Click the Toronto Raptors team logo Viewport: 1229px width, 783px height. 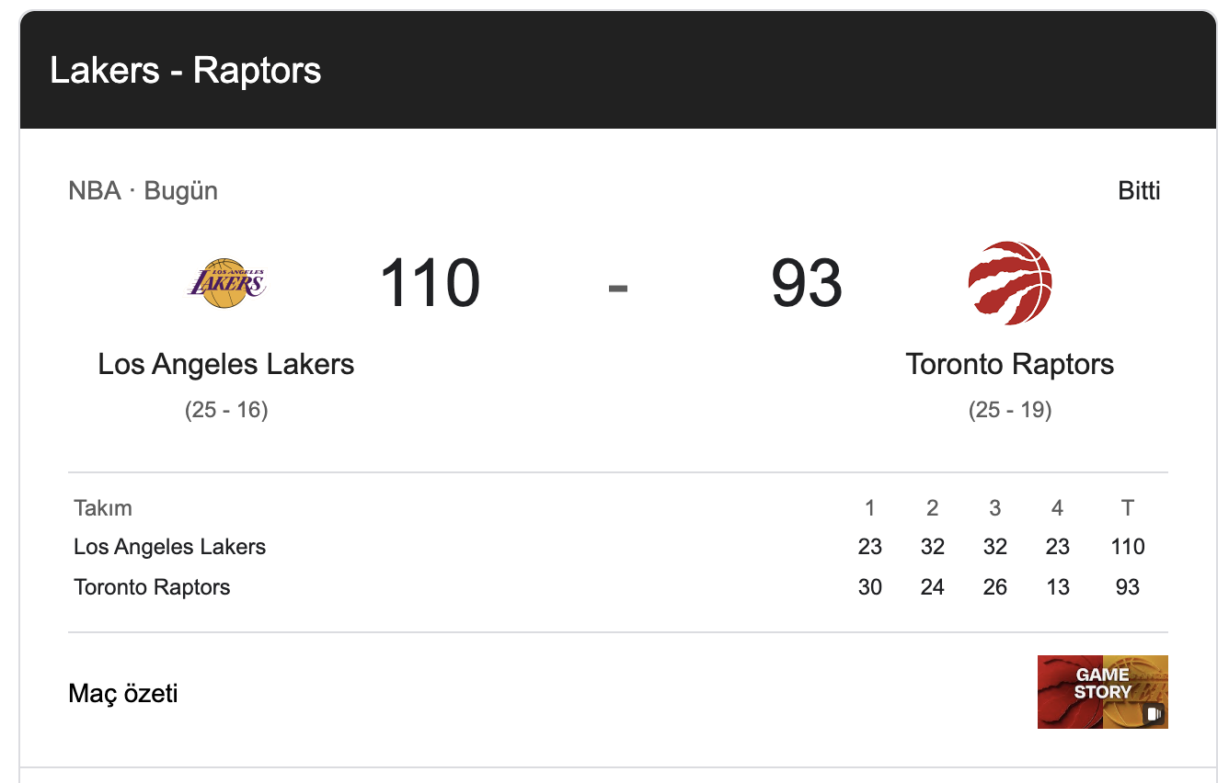(x=1008, y=282)
